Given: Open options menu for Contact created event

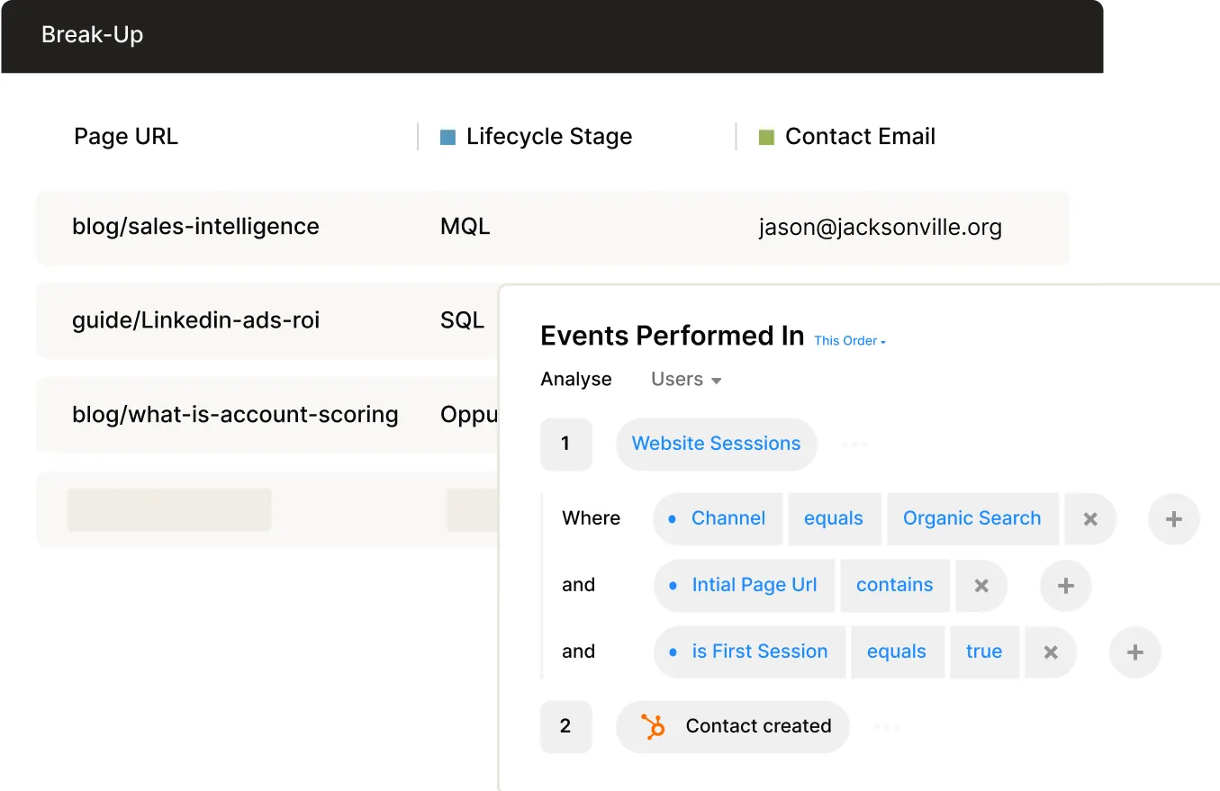Looking at the screenshot, I should [x=887, y=727].
